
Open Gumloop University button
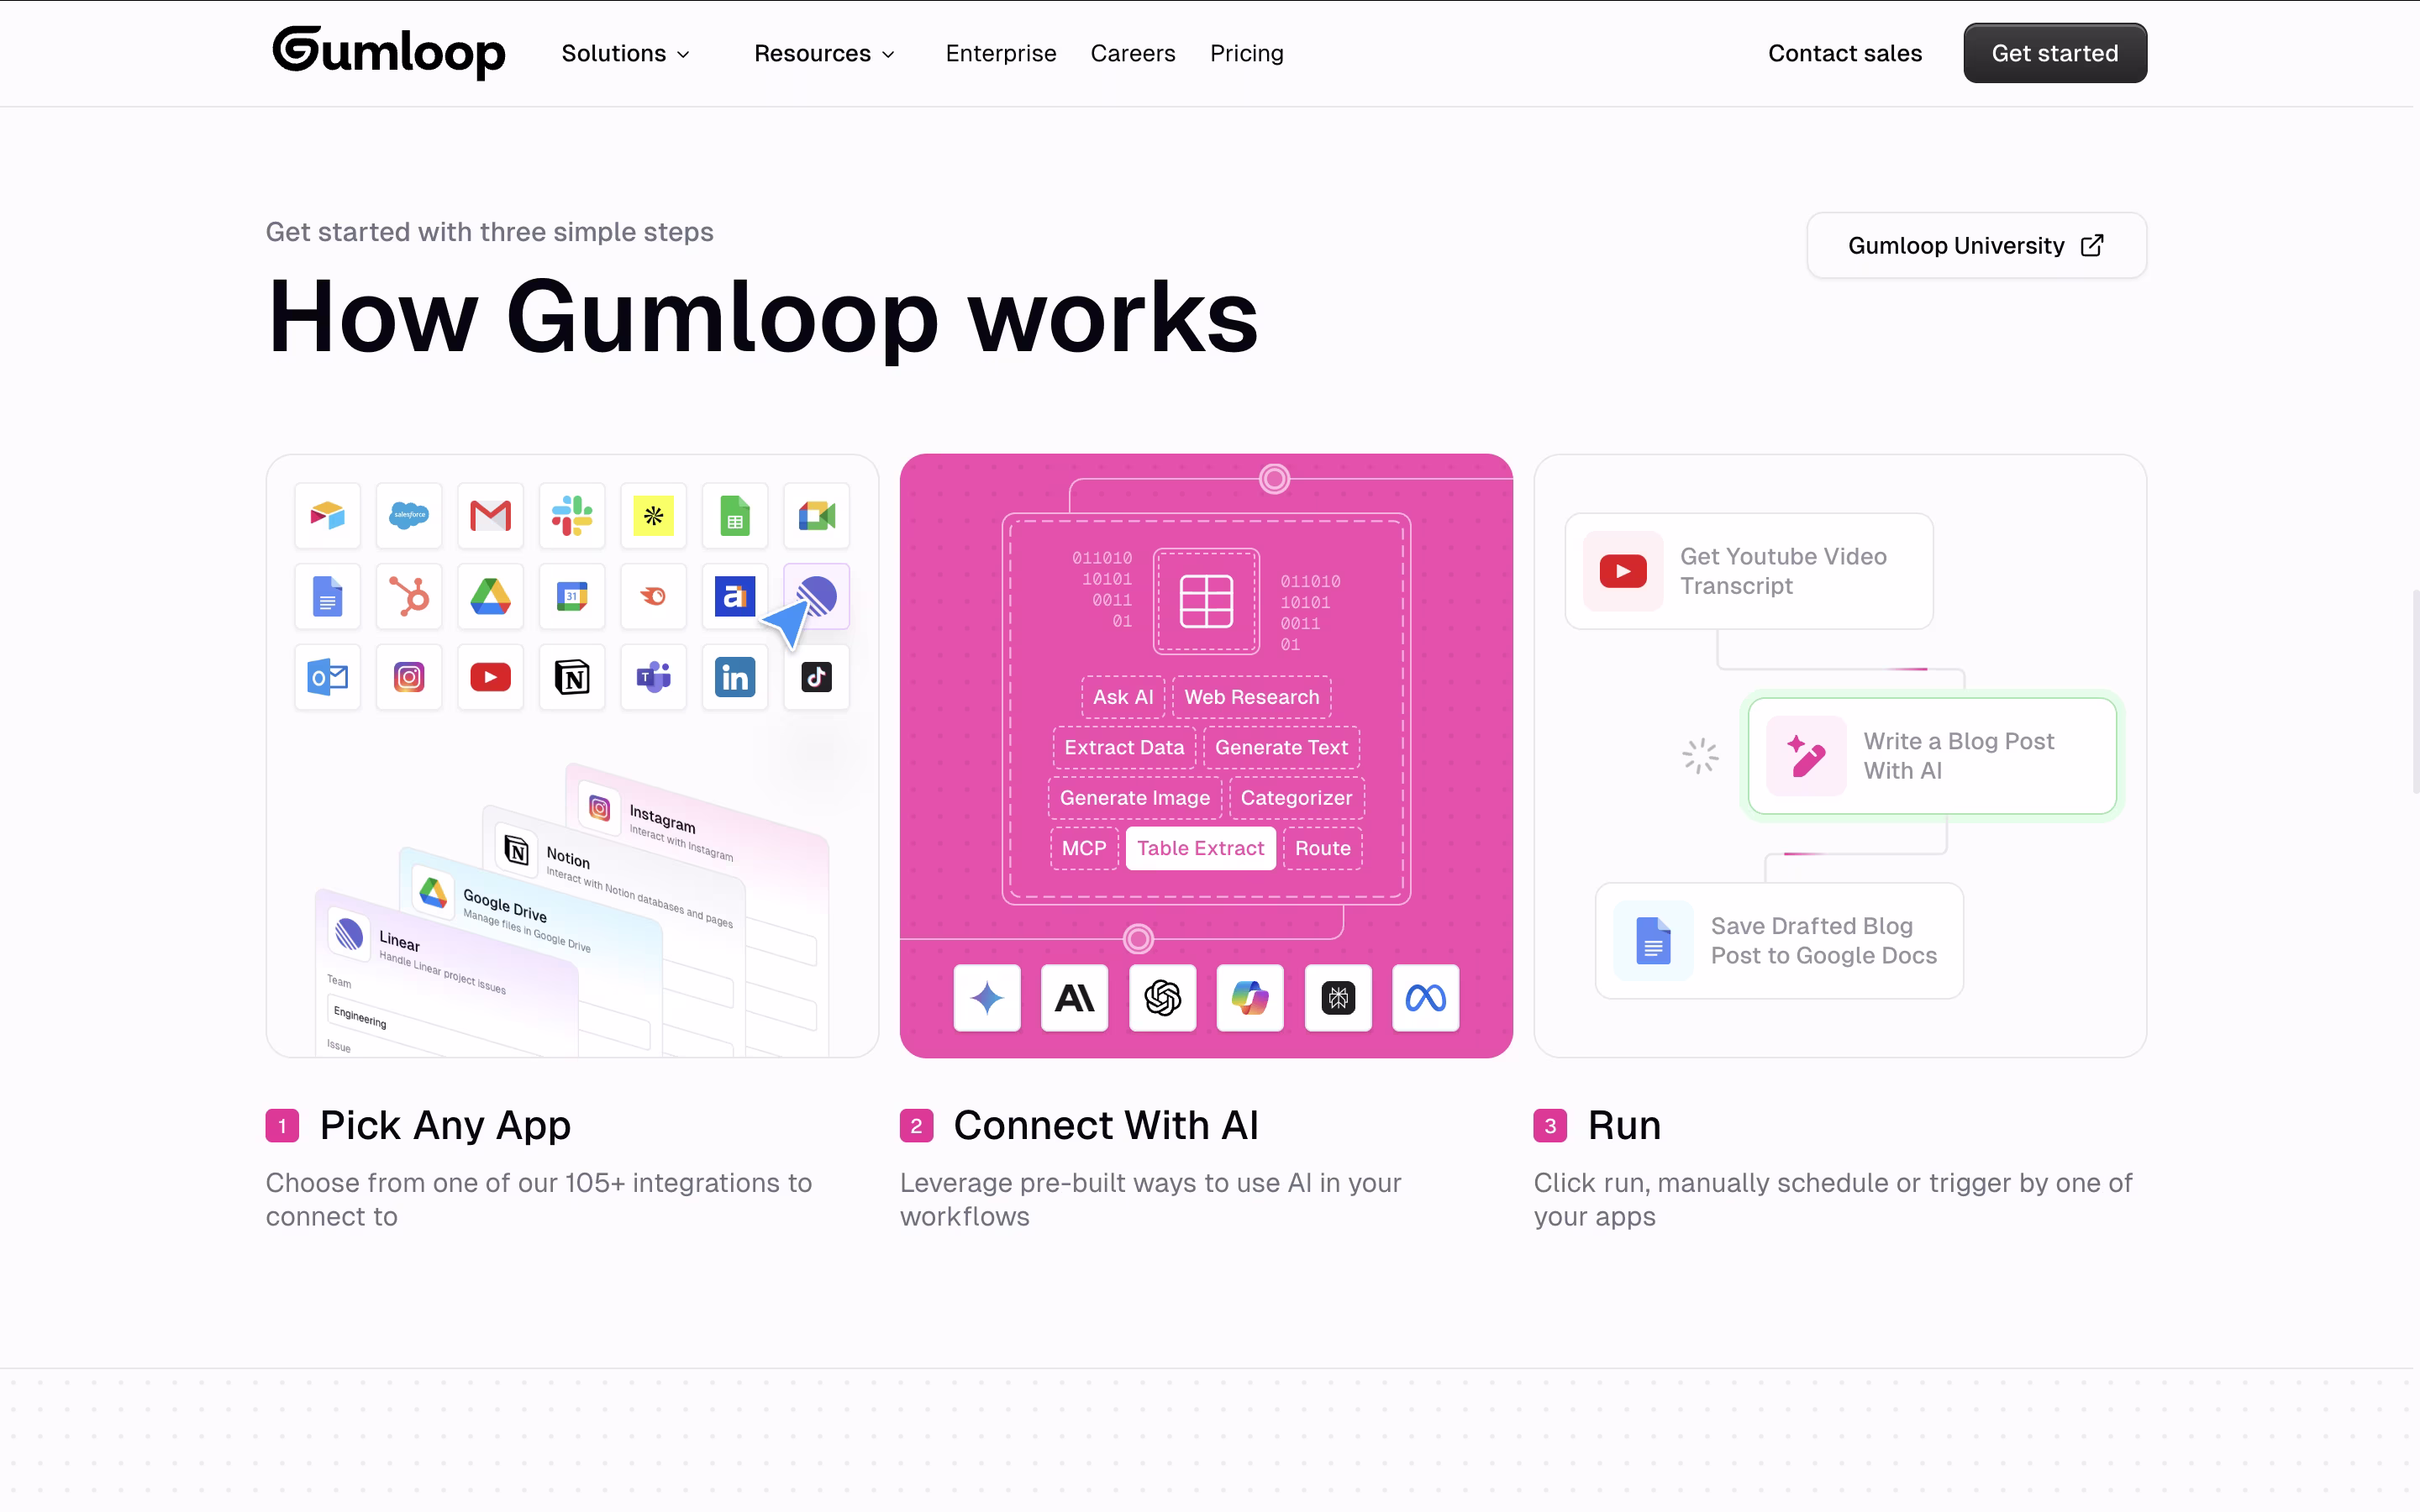tap(1976, 246)
